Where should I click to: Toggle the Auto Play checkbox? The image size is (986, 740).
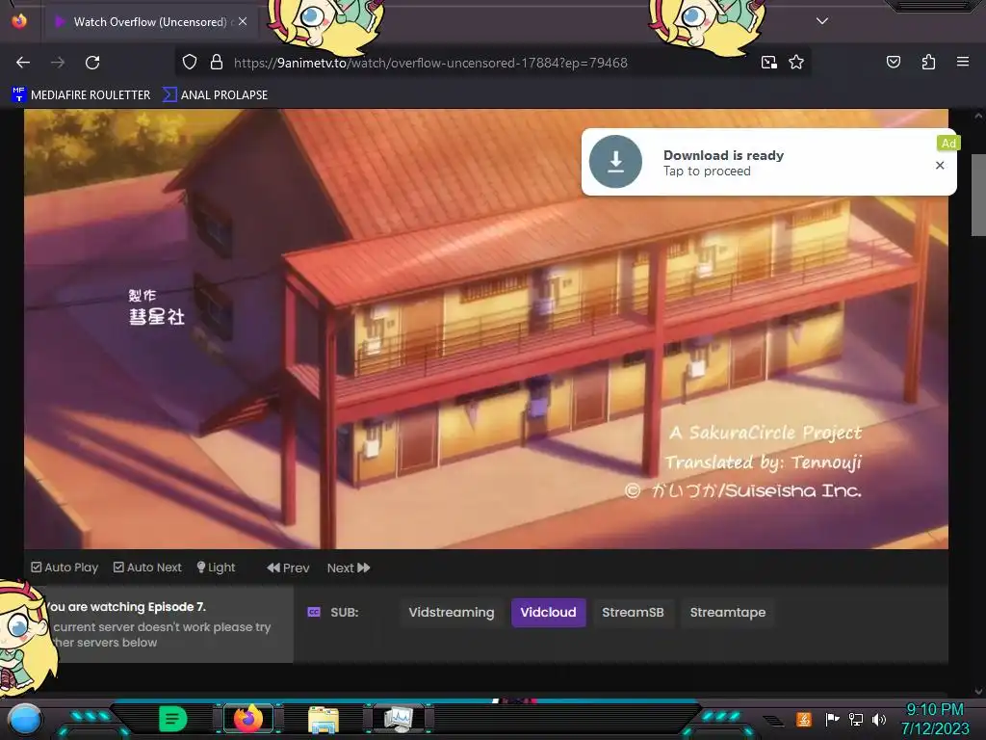[37, 567]
